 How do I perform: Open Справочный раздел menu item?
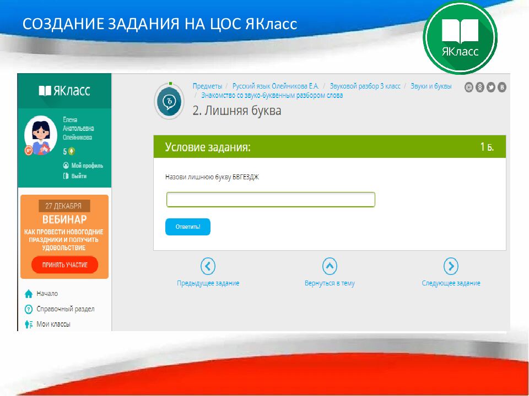point(66,309)
